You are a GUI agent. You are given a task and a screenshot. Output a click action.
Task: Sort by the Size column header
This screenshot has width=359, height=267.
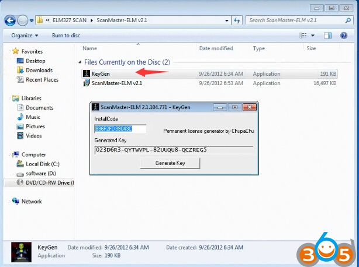(311, 48)
